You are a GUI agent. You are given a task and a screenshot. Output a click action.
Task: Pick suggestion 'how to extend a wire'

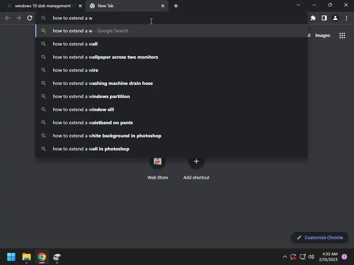click(171, 70)
